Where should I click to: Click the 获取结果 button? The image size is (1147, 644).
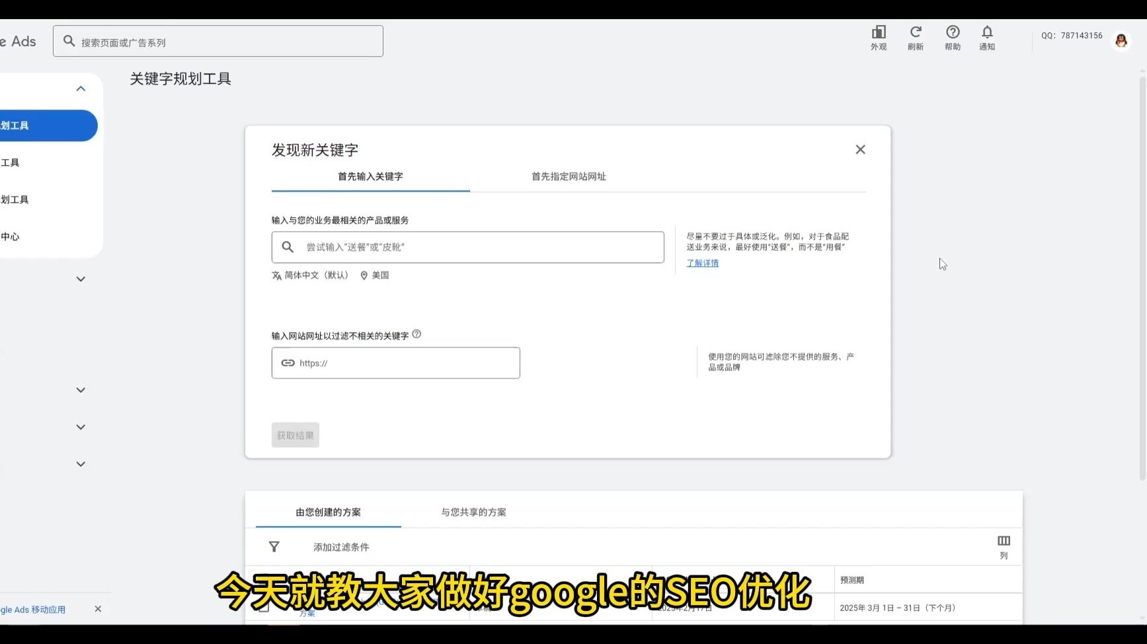[296, 435]
